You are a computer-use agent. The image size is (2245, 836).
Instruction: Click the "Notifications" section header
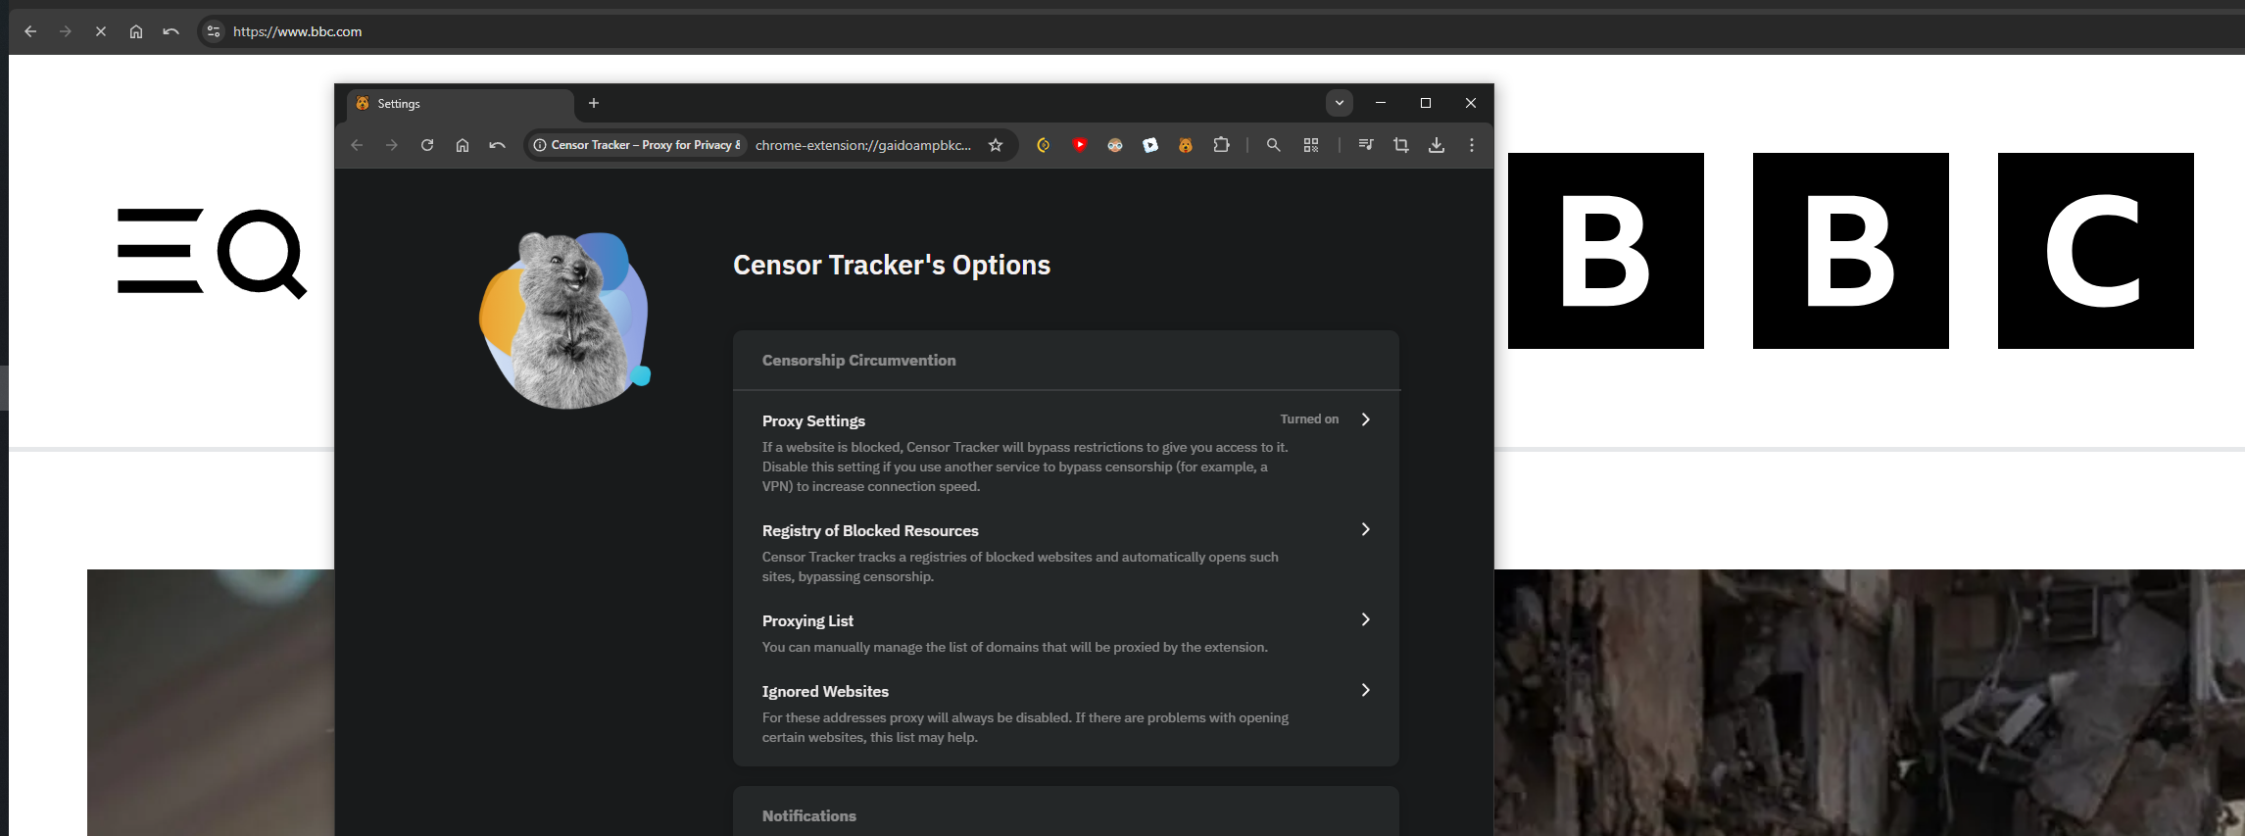809,815
